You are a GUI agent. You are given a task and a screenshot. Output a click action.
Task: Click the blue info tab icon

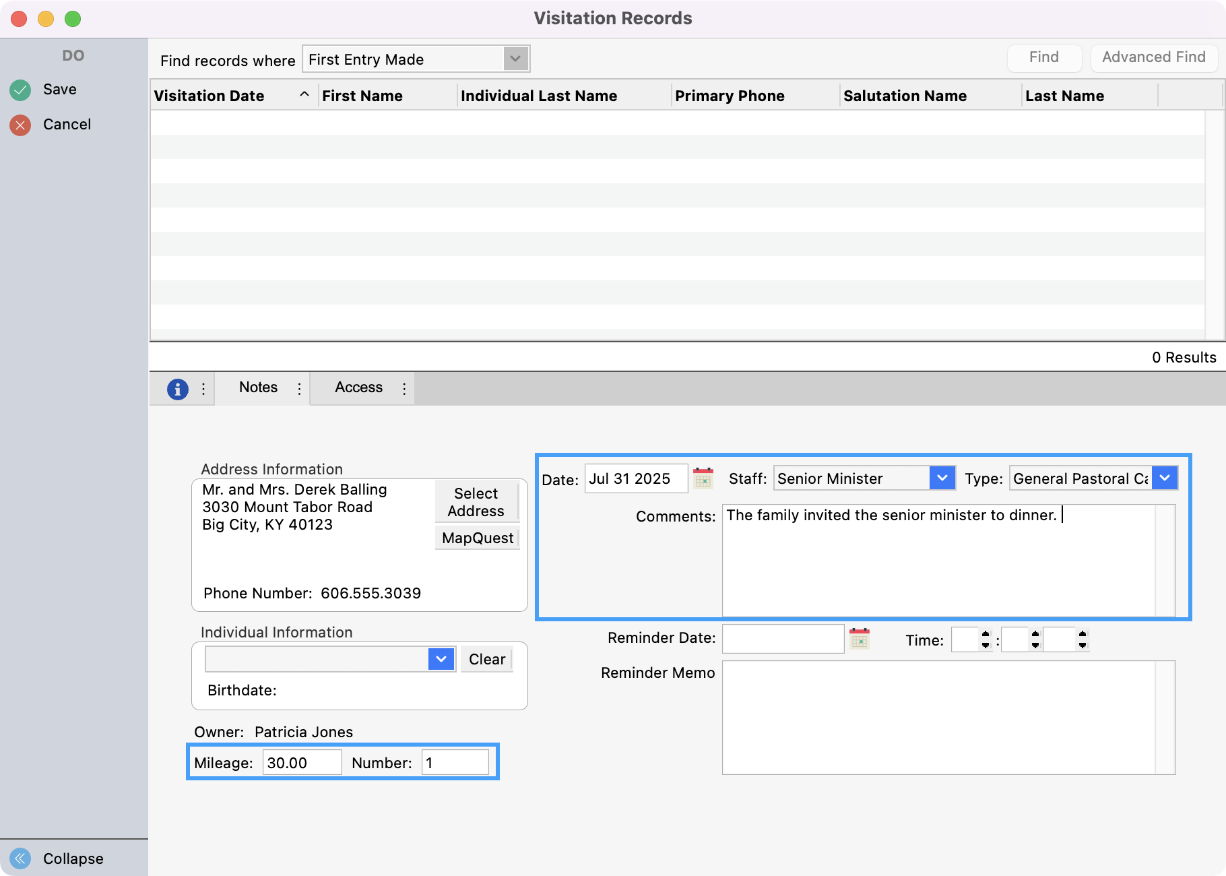177,389
